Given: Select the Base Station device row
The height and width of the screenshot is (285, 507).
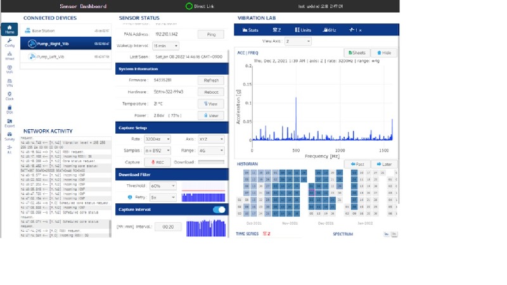Looking at the screenshot, I should tap(66, 30).
